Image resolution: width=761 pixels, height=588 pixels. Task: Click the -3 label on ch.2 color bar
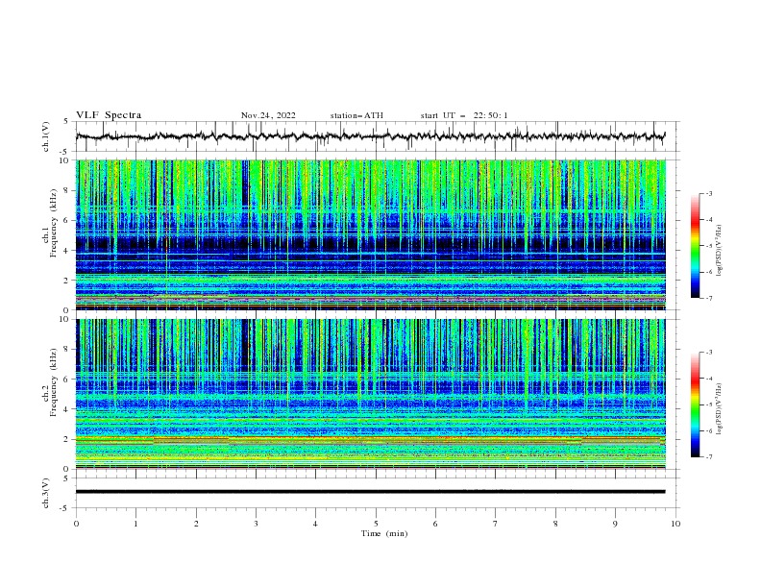pos(708,353)
